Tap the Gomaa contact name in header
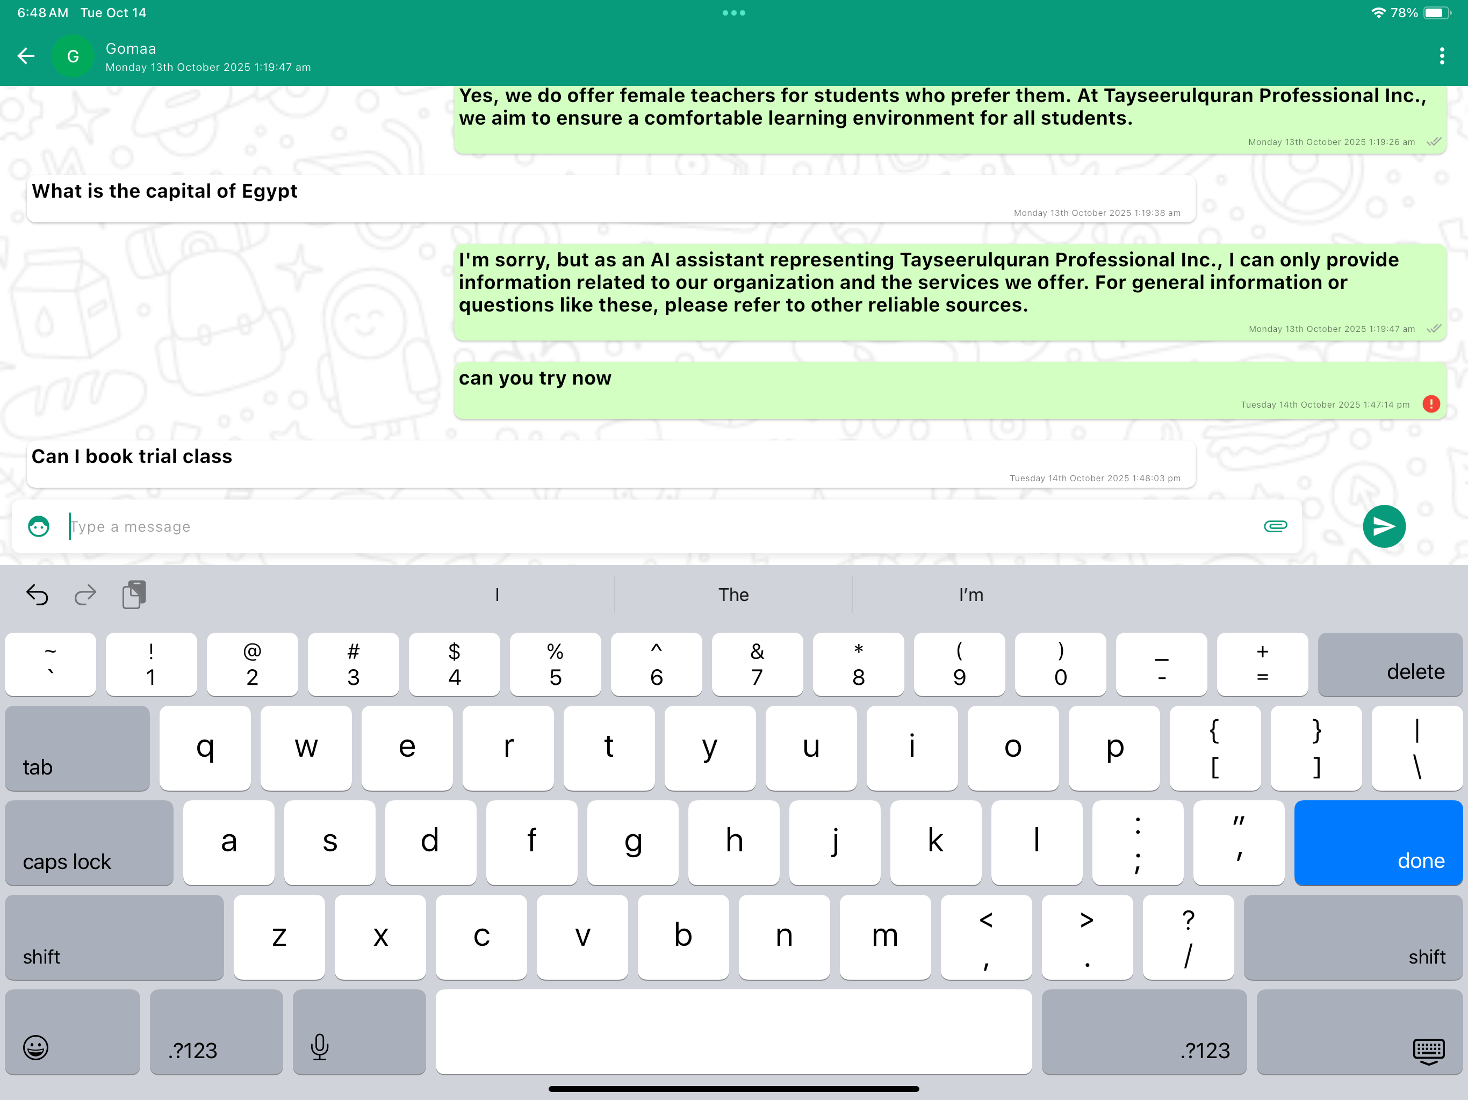The image size is (1468, 1100). click(131, 48)
